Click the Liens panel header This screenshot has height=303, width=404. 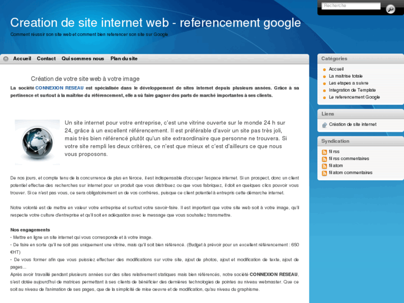click(x=361, y=114)
